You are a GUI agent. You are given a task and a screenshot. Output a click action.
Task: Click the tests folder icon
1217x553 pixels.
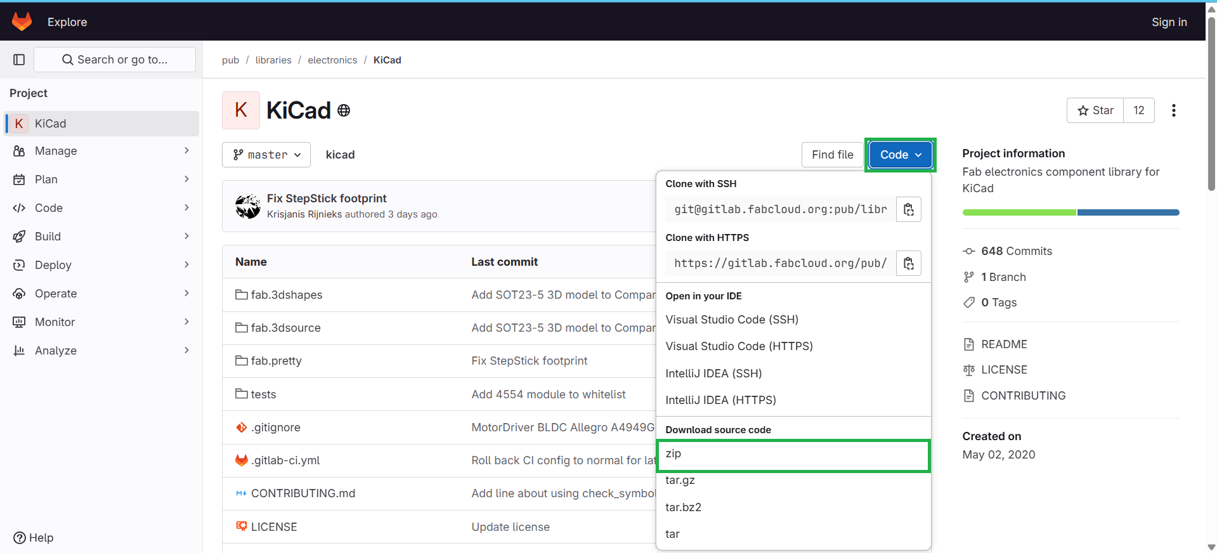pyautogui.click(x=241, y=394)
